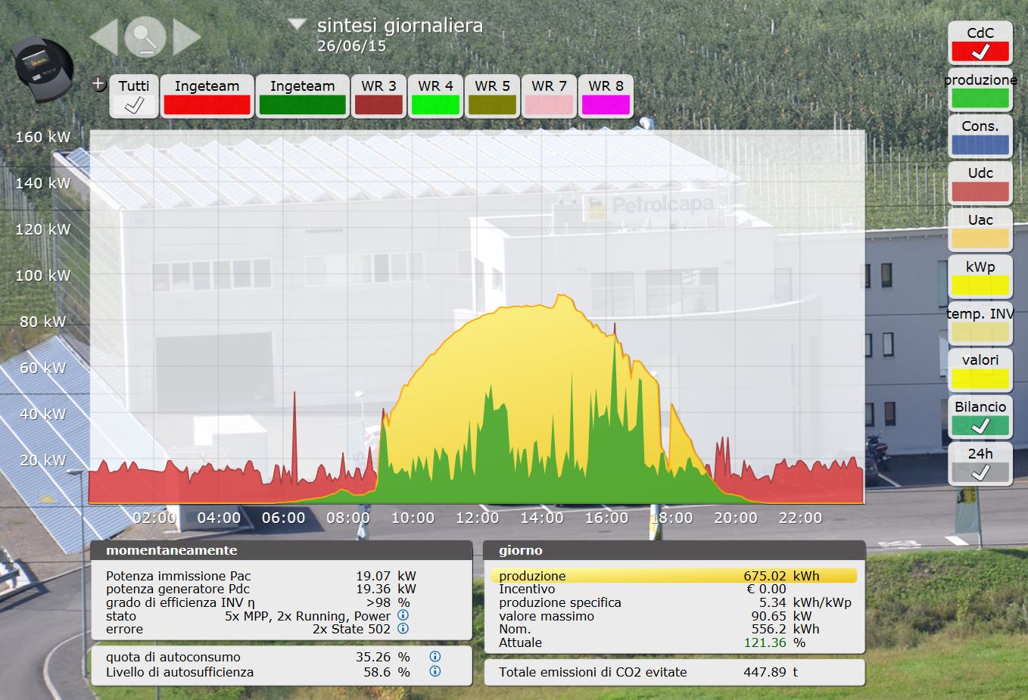
Task: Open info icon for Livello di autosufficienza
Action: (x=435, y=672)
